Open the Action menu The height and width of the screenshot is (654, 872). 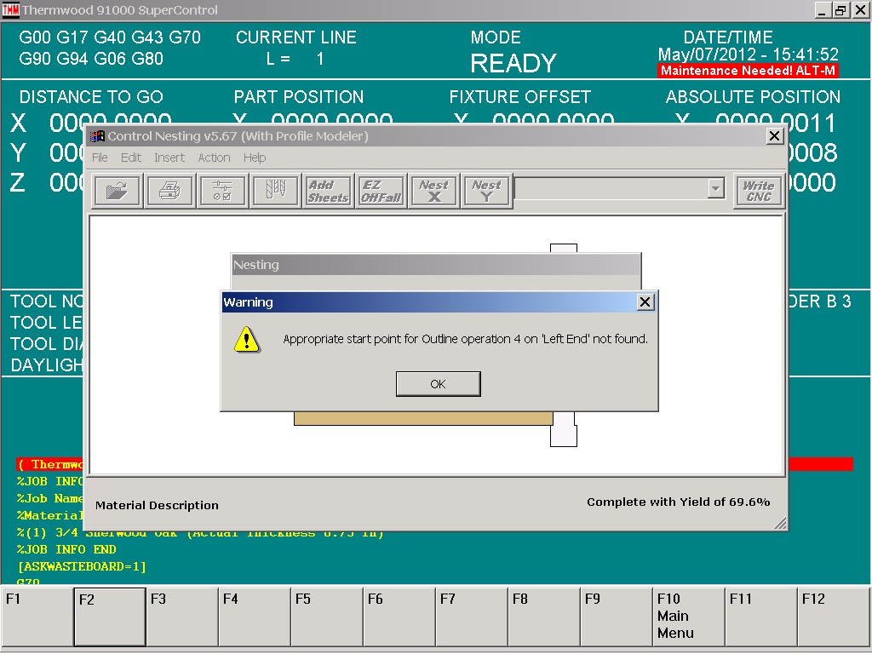[x=214, y=158]
